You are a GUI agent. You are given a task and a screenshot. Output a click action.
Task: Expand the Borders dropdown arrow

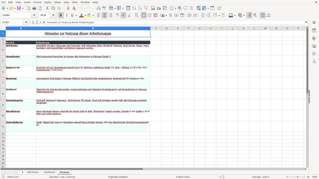219,15
